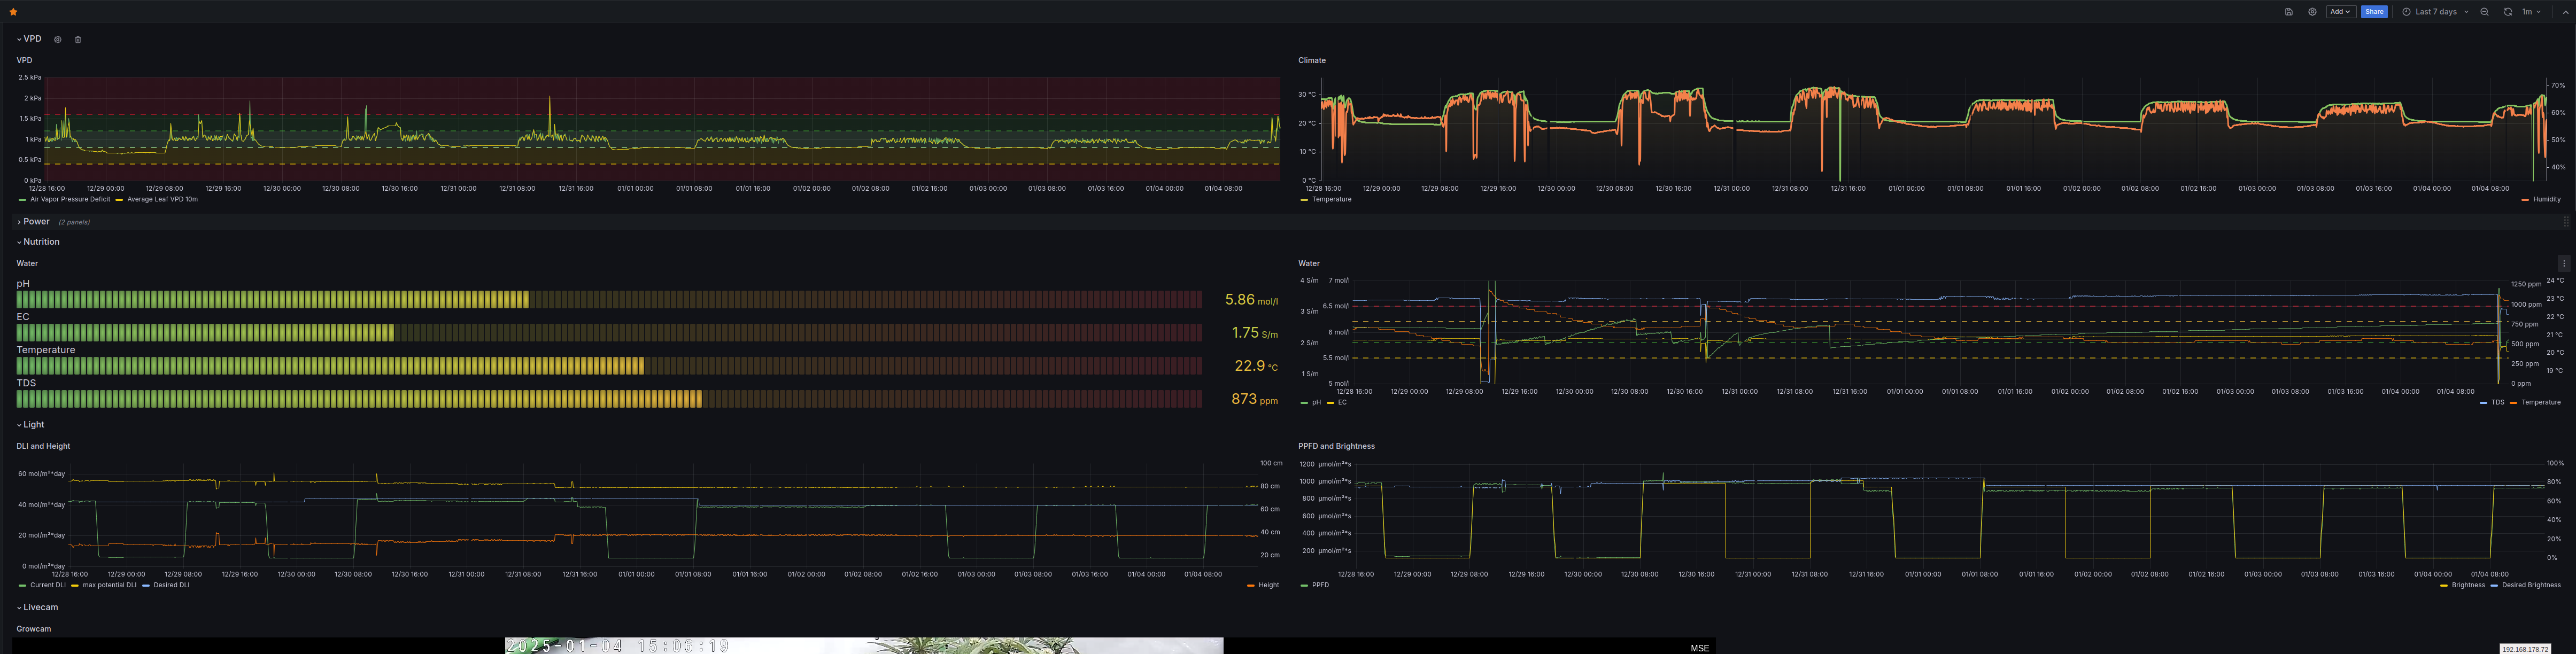Viewport: 2576px width, 654px height.
Task: Collapse the Livecam row
Action: (x=37, y=607)
